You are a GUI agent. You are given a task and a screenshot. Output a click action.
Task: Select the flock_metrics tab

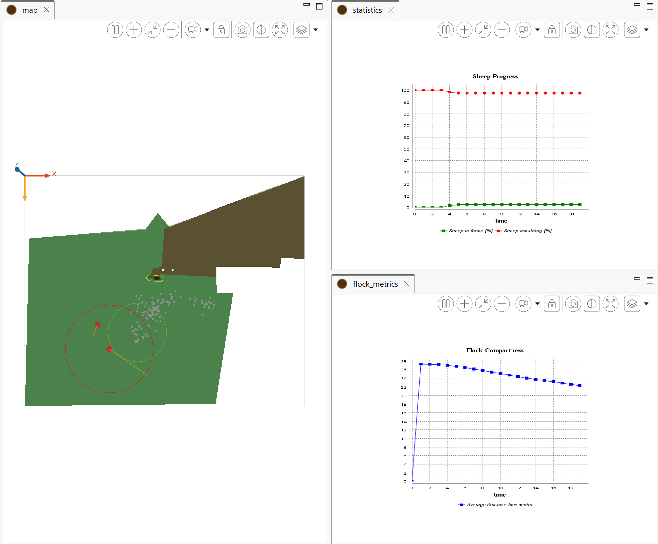click(375, 284)
